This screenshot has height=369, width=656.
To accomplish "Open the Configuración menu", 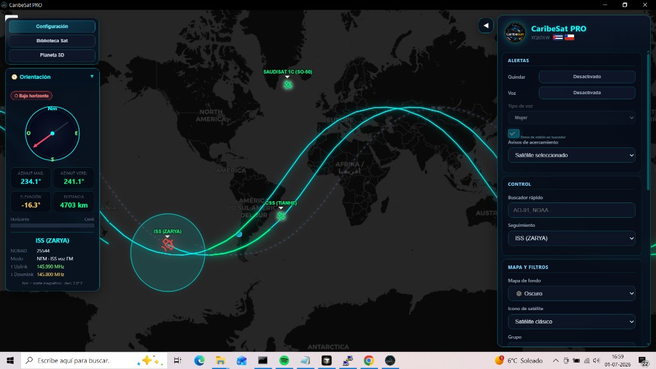I will click(52, 26).
